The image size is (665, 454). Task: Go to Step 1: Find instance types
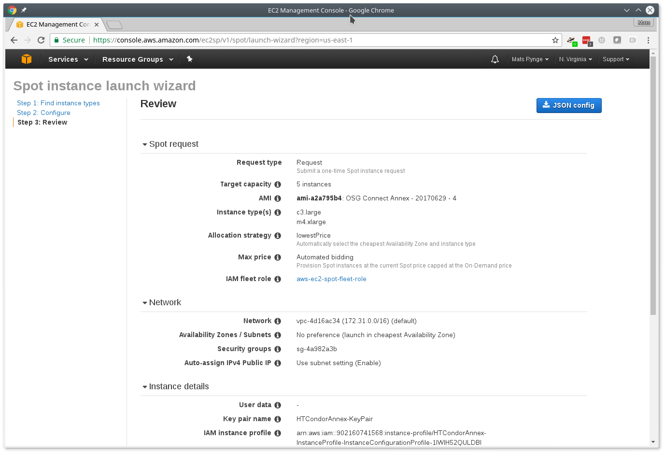58,103
